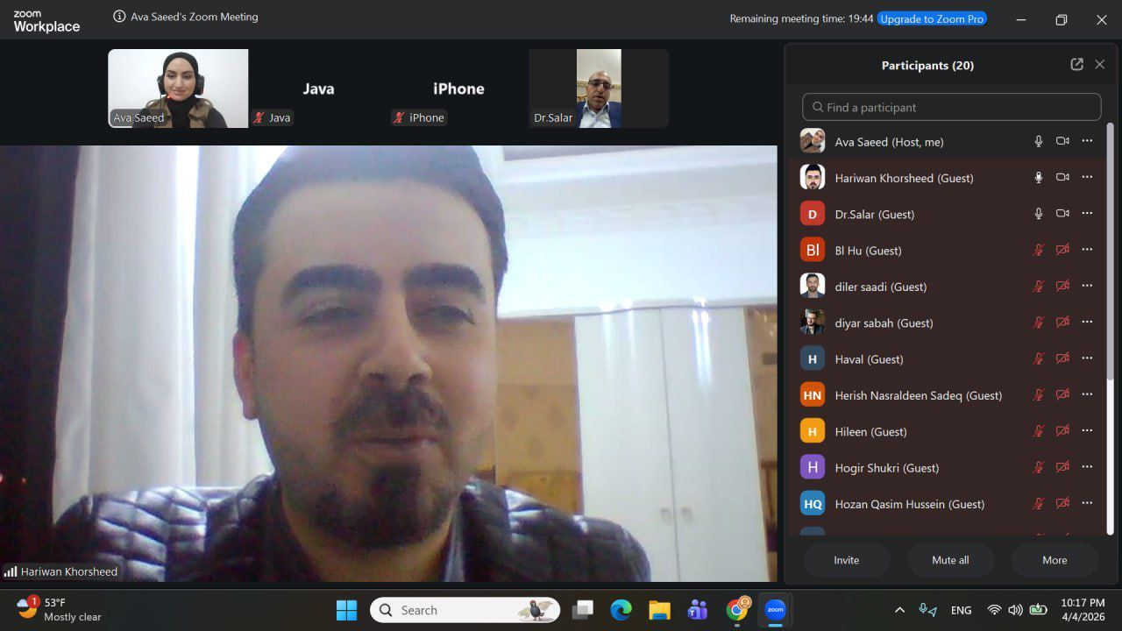Screen dimensions: 1122x631
Task: Click diler saadi's disabled camera icon
Action: tap(1062, 287)
